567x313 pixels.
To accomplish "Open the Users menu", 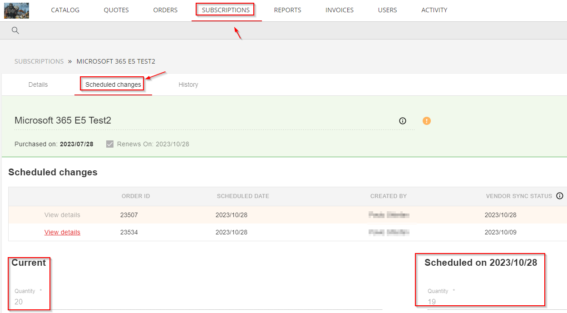I will (387, 10).
